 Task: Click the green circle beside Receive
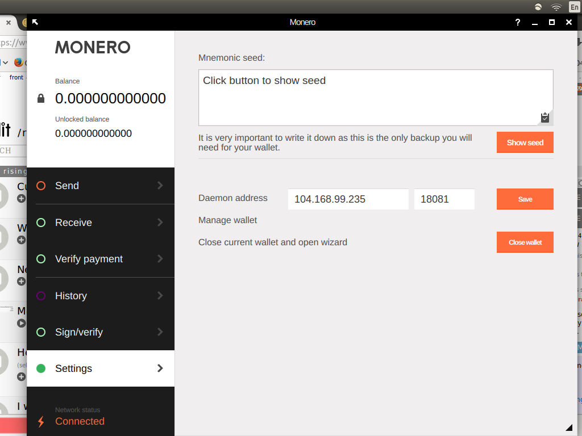point(41,223)
